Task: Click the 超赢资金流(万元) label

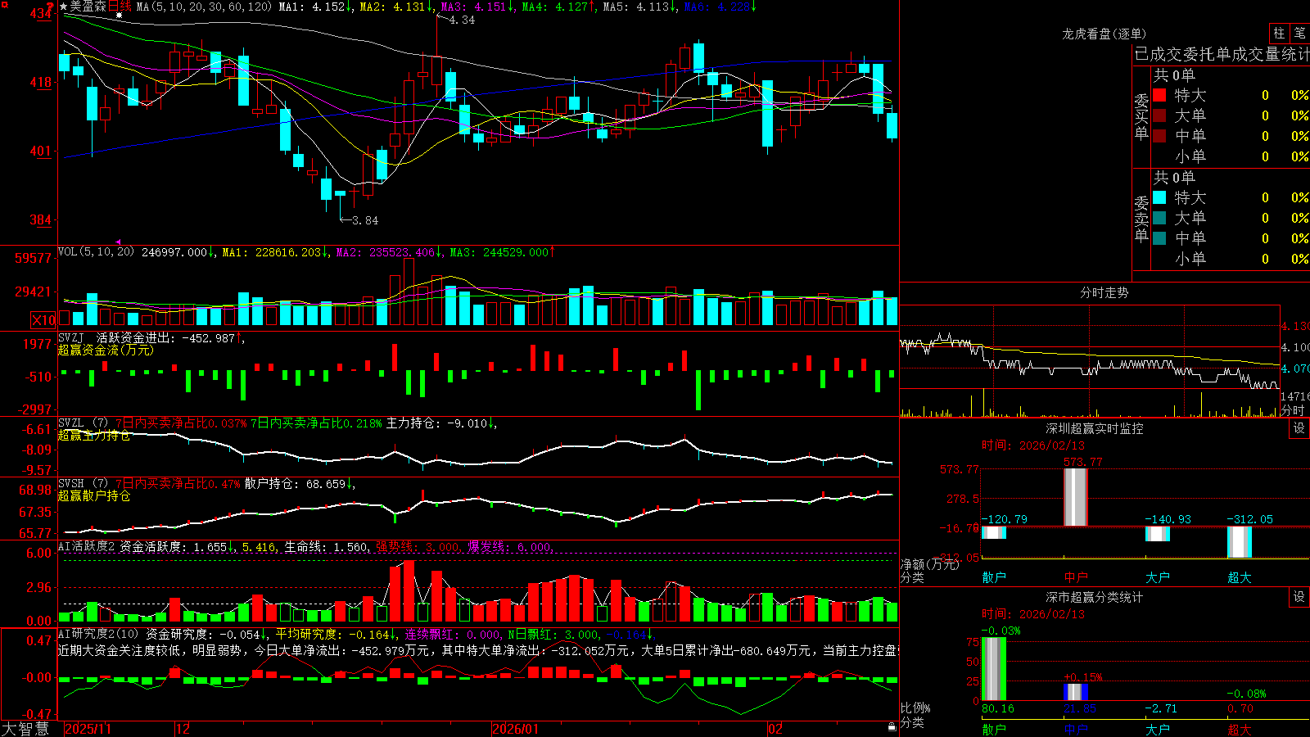Action: click(106, 350)
